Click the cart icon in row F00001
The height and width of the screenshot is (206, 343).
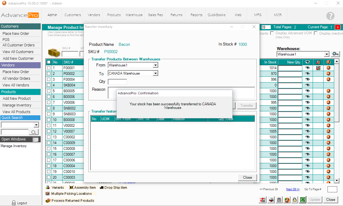[328, 68]
